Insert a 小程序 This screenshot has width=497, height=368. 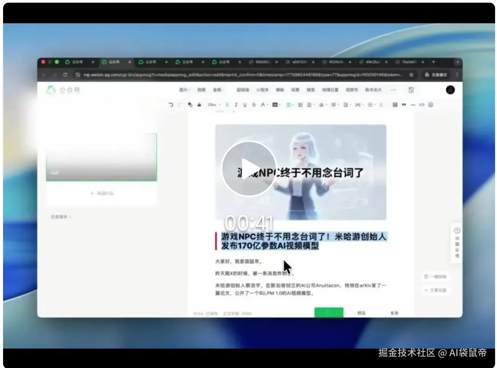click(x=262, y=90)
